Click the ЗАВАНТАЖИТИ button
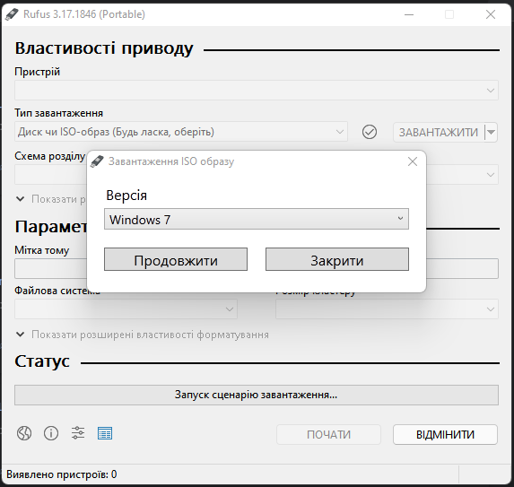514x487 pixels. point(439,133)
